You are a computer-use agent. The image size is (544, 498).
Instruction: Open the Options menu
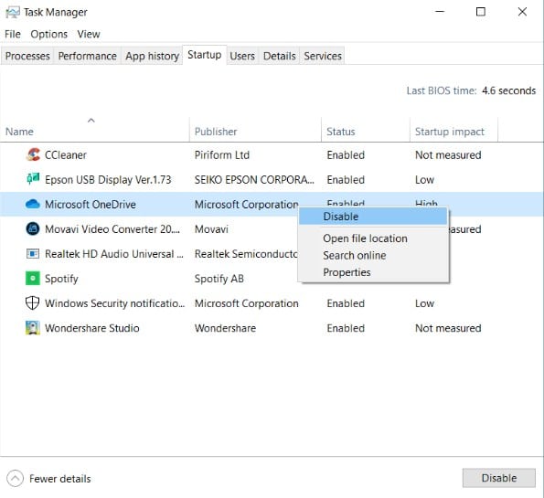[x=49, y=34]
